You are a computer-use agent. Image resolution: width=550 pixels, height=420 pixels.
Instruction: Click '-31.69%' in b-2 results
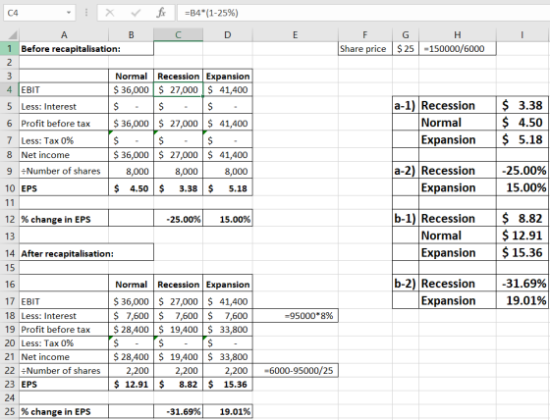point(522,283)
